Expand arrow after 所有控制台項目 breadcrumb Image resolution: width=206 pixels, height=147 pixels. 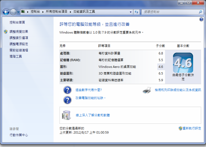pyautogui.click(x=70, y=12)
